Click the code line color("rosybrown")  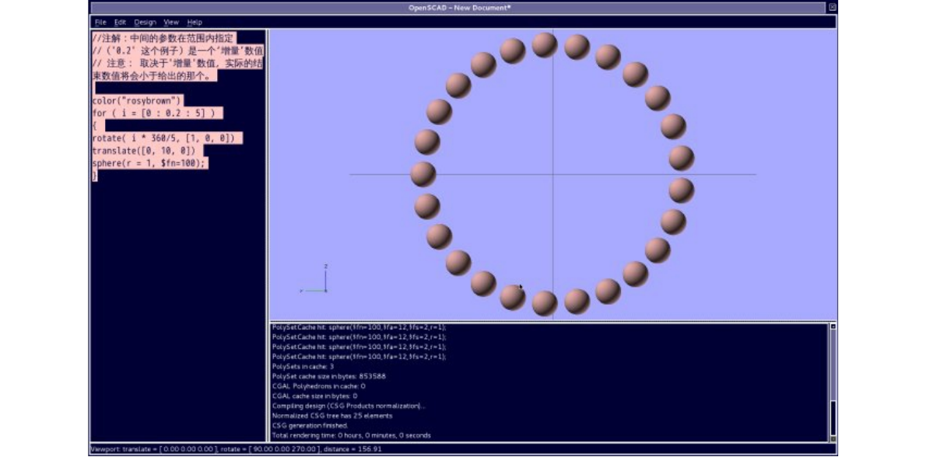click(137, 100)
